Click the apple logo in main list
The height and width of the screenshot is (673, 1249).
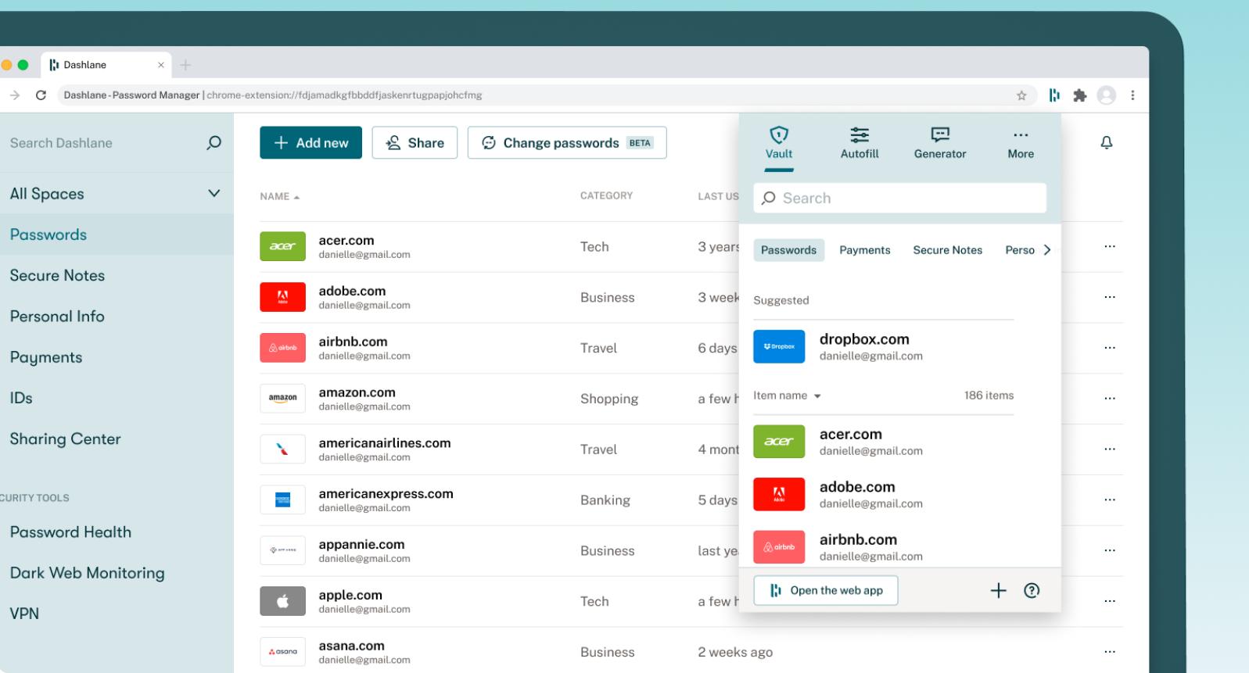tap(282, 601)
